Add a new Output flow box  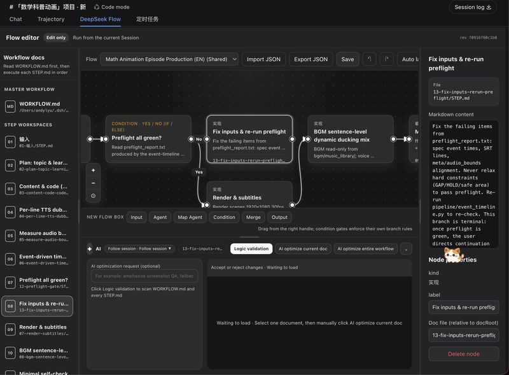click(279, 217)
